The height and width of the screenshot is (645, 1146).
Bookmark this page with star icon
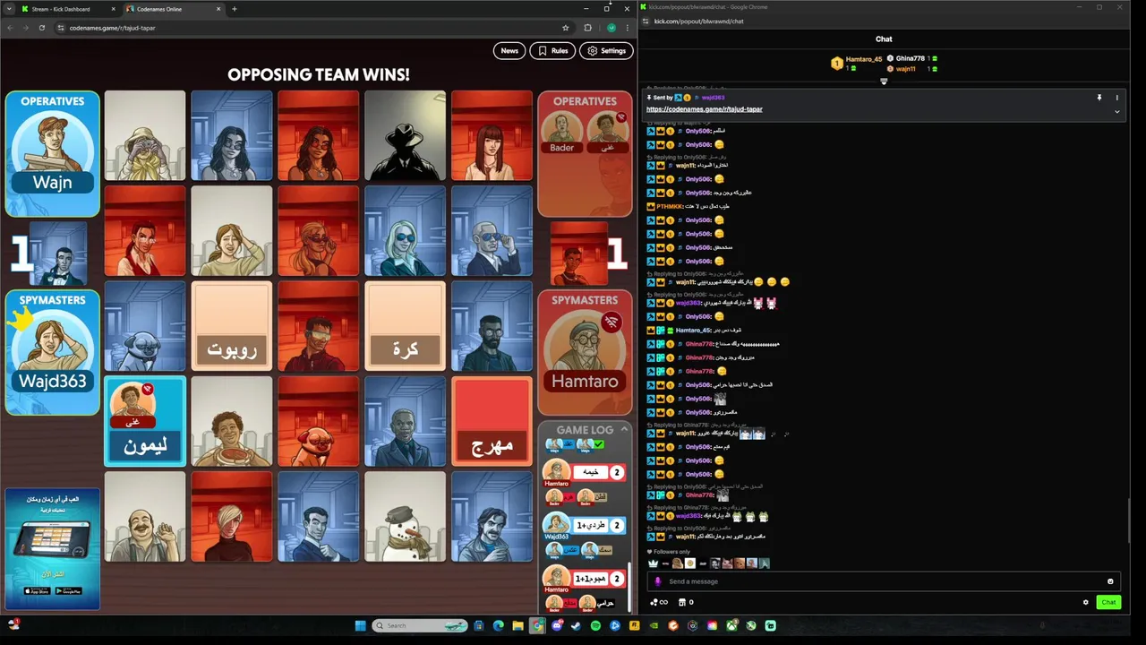(x=565, y=28)
